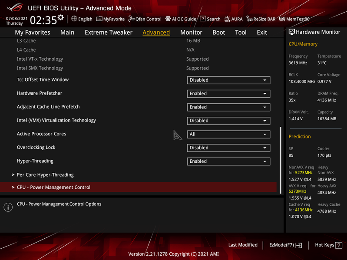The width and height of the screenshot is (347, 260).
Task: Click the 07/08/2021 Thursday date
Action: click(17, 21)
